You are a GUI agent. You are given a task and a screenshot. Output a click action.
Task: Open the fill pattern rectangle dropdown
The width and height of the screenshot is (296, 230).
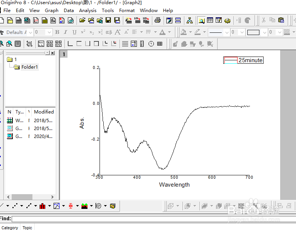[265, 32]
